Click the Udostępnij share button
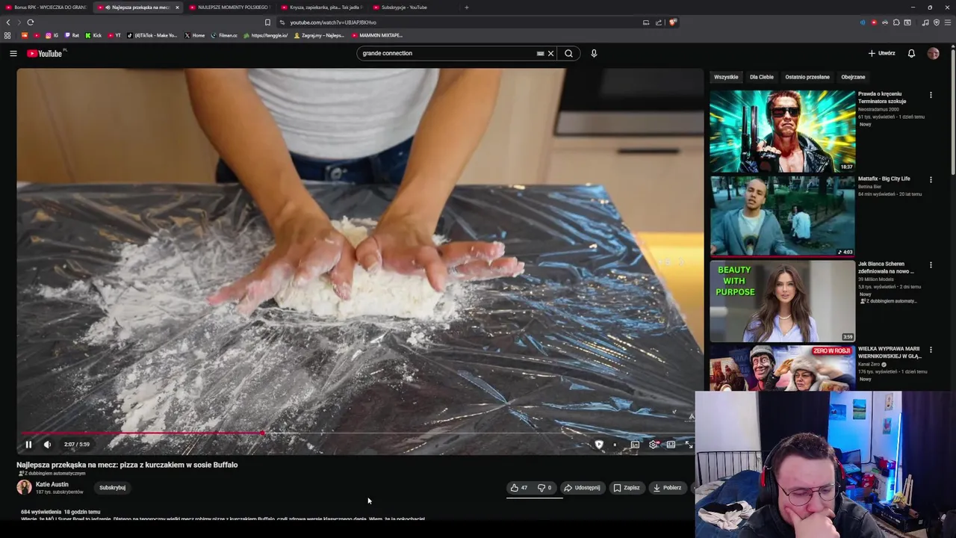 click(x=582, y=488)
